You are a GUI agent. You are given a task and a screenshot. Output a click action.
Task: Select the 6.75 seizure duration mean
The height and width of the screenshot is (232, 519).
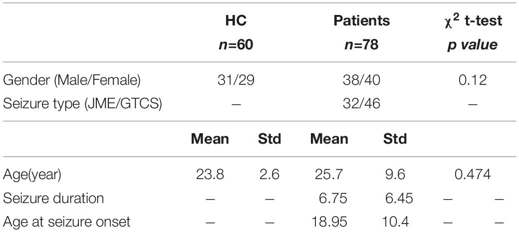(x=333, y=199)
